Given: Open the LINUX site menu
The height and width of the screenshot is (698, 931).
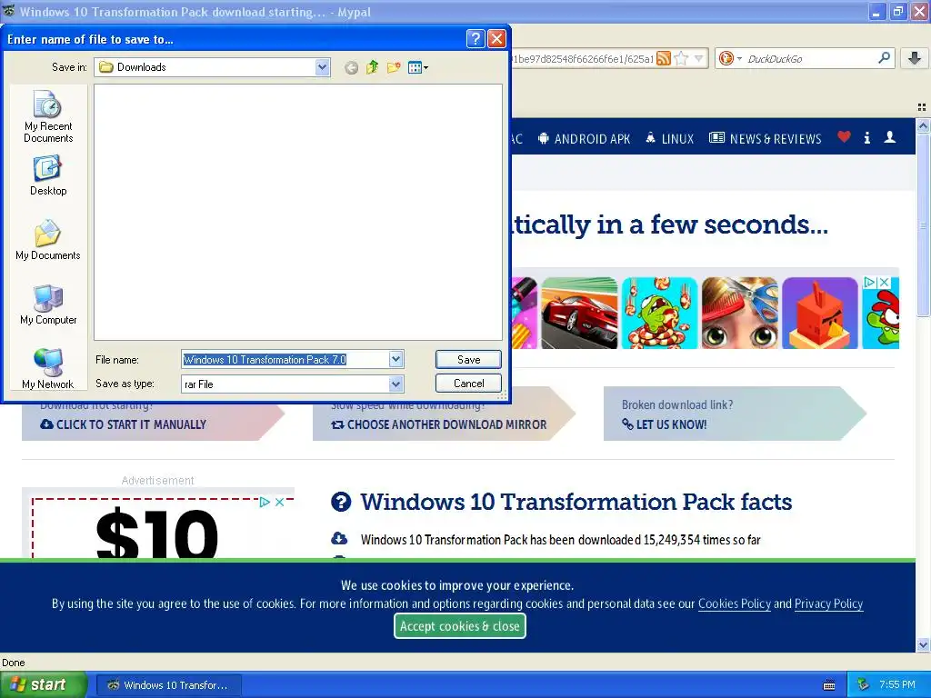Looking at the screenshot, I should coord(670,138).
